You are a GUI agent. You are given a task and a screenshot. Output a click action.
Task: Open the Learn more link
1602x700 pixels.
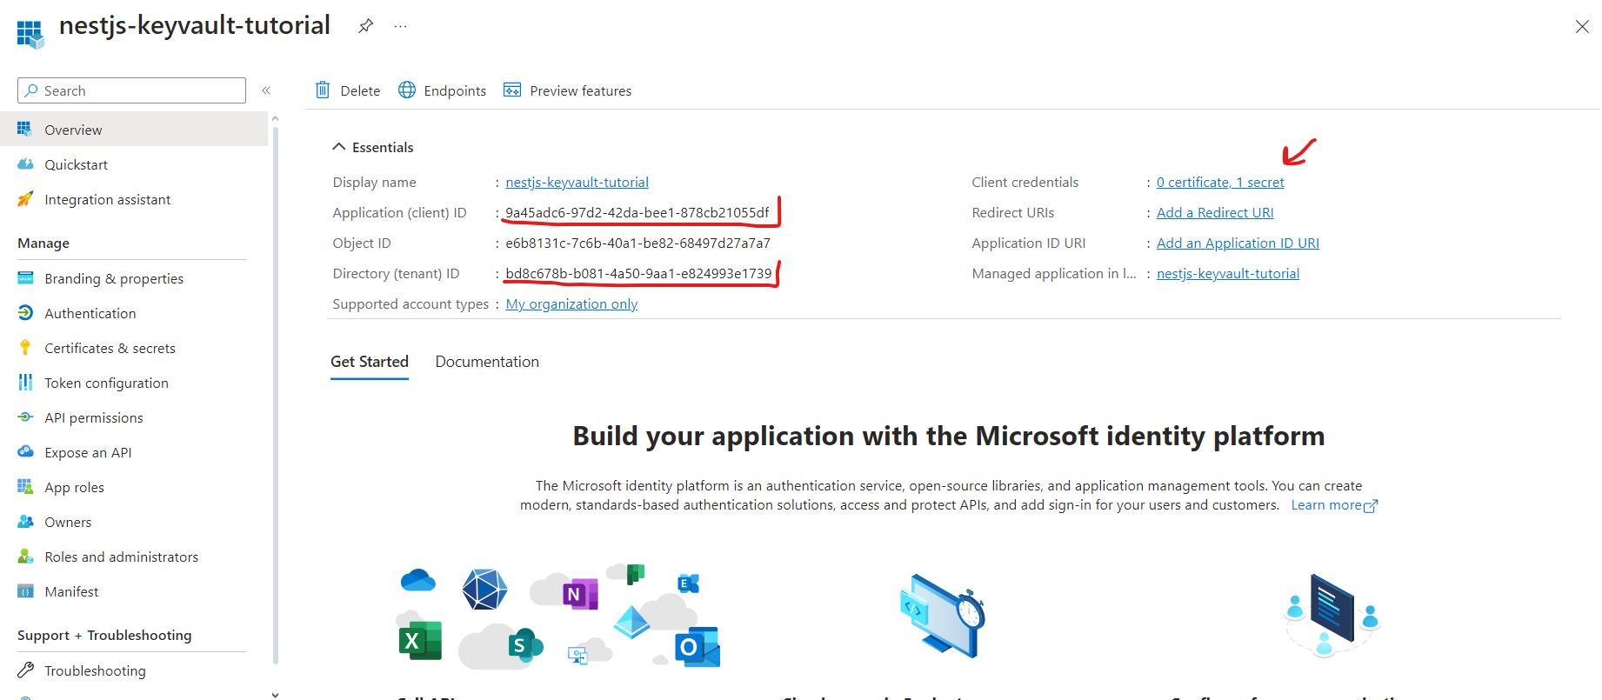(x=1334, y=505)
